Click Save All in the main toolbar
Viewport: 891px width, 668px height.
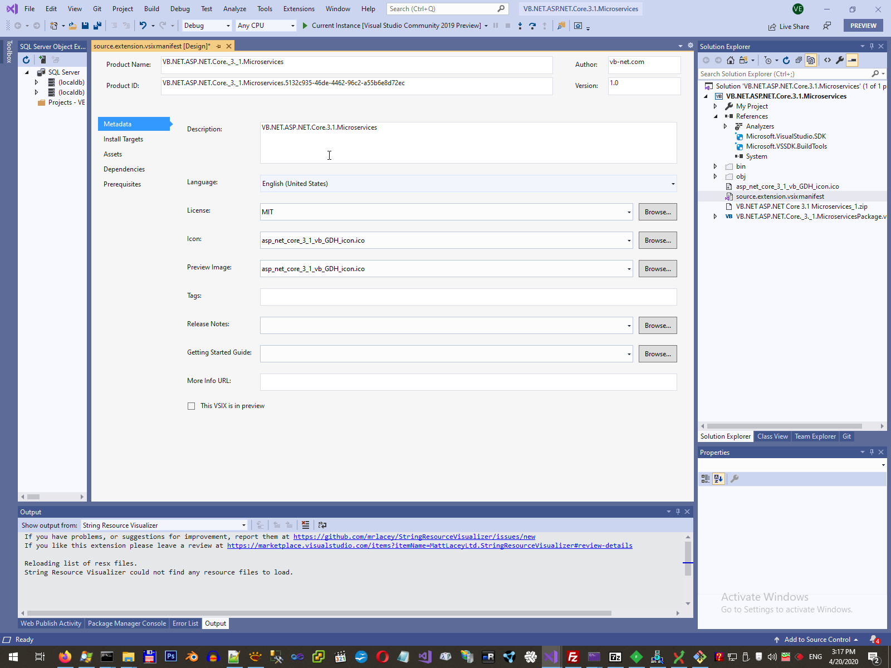[x=97, y=26]
